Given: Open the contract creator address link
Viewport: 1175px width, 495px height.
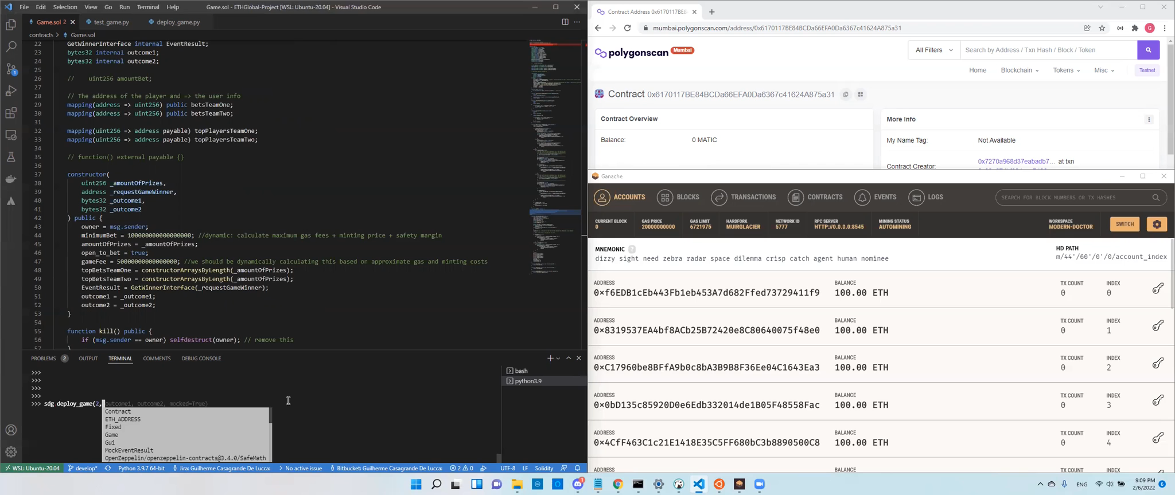Looking at the screenshot, I should [1016, 162].
